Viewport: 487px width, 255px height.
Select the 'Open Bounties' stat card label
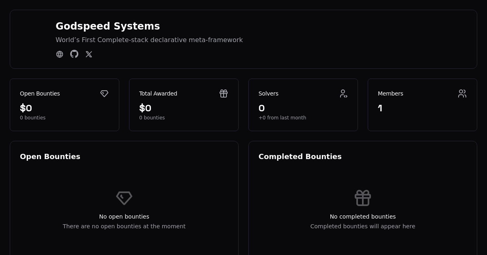point(40,93)
